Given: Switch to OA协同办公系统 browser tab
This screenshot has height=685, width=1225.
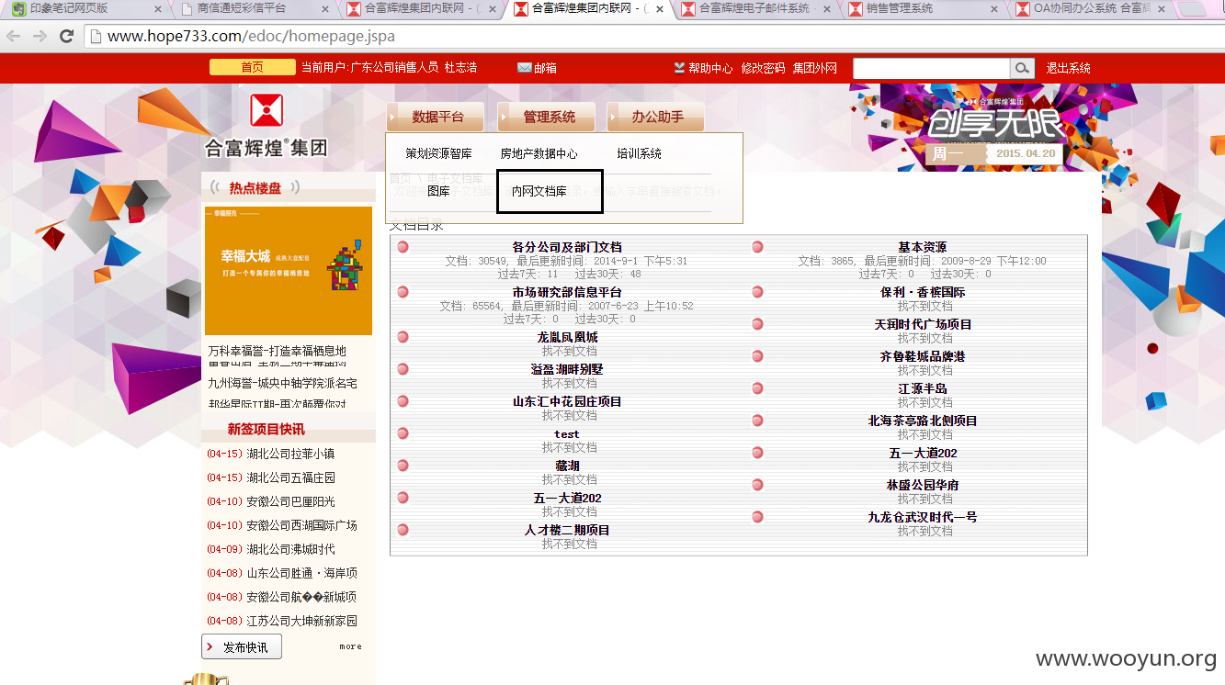Looking at the screenshot, I should tap(1089, 8).
